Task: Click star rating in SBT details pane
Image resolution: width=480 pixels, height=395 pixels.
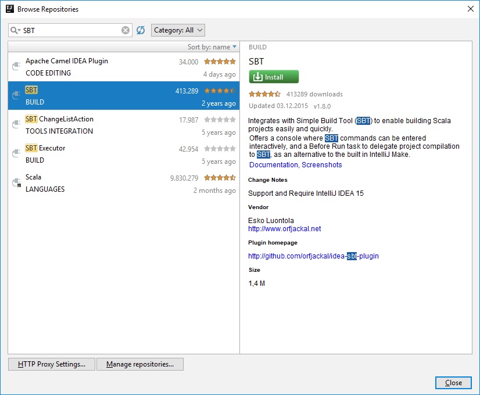Action: click(264, 94)
